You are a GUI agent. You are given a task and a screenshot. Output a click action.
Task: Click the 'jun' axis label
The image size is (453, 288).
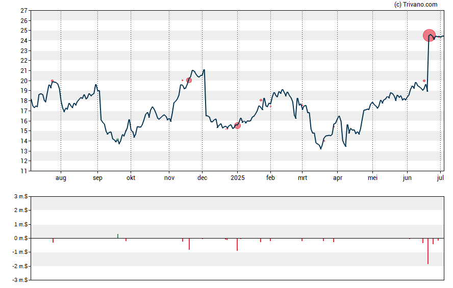[x=407, y=178]
